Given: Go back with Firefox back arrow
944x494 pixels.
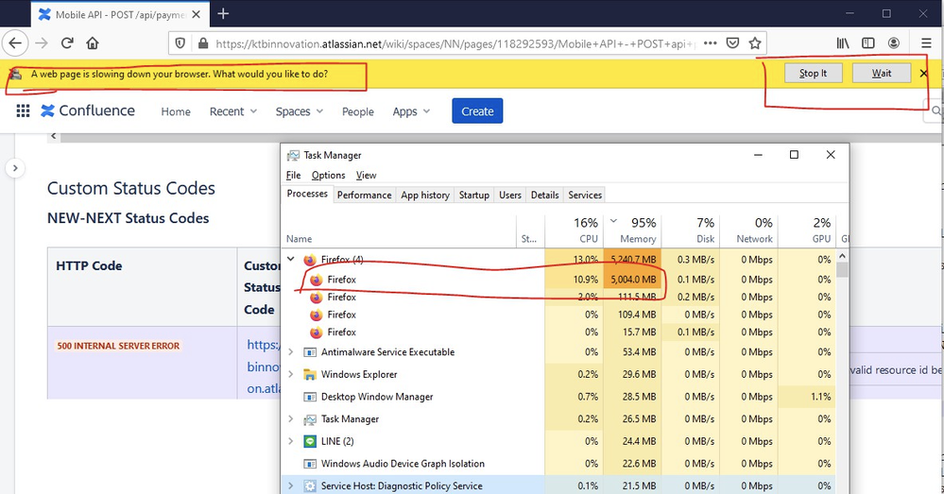Looking at the screenshot, I should click(15, 43).
